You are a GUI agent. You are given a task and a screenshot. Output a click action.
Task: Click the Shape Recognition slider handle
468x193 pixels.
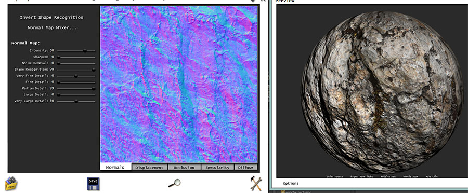[x=94, y=70]
